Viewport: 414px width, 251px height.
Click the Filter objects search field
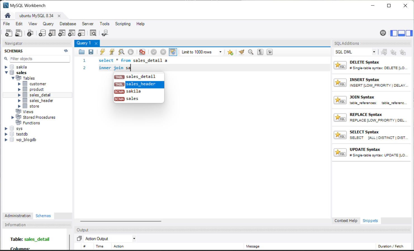(x=40, y=59)
